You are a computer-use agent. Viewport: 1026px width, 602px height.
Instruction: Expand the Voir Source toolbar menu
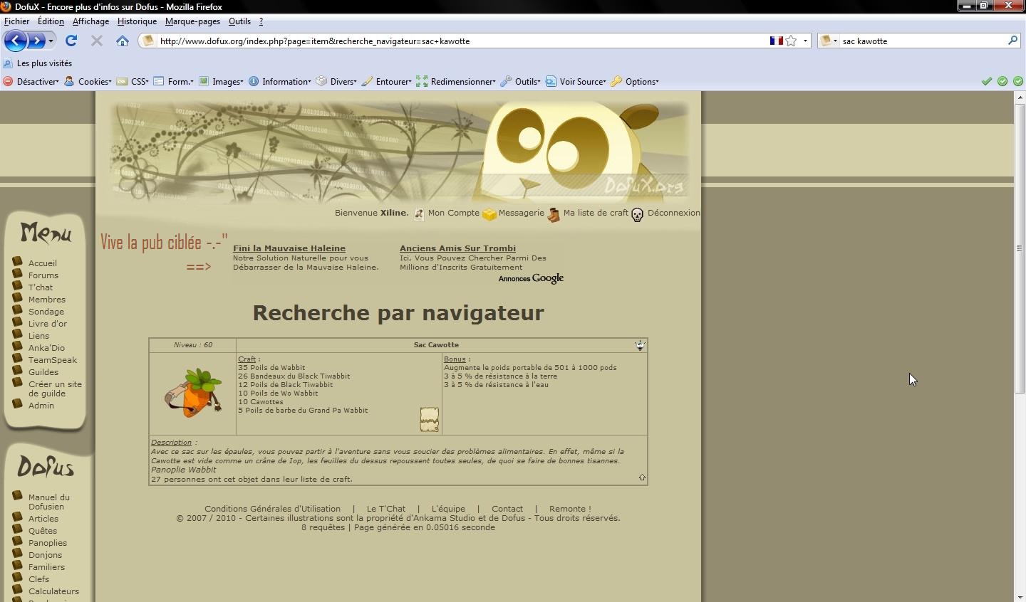(576, 81)
